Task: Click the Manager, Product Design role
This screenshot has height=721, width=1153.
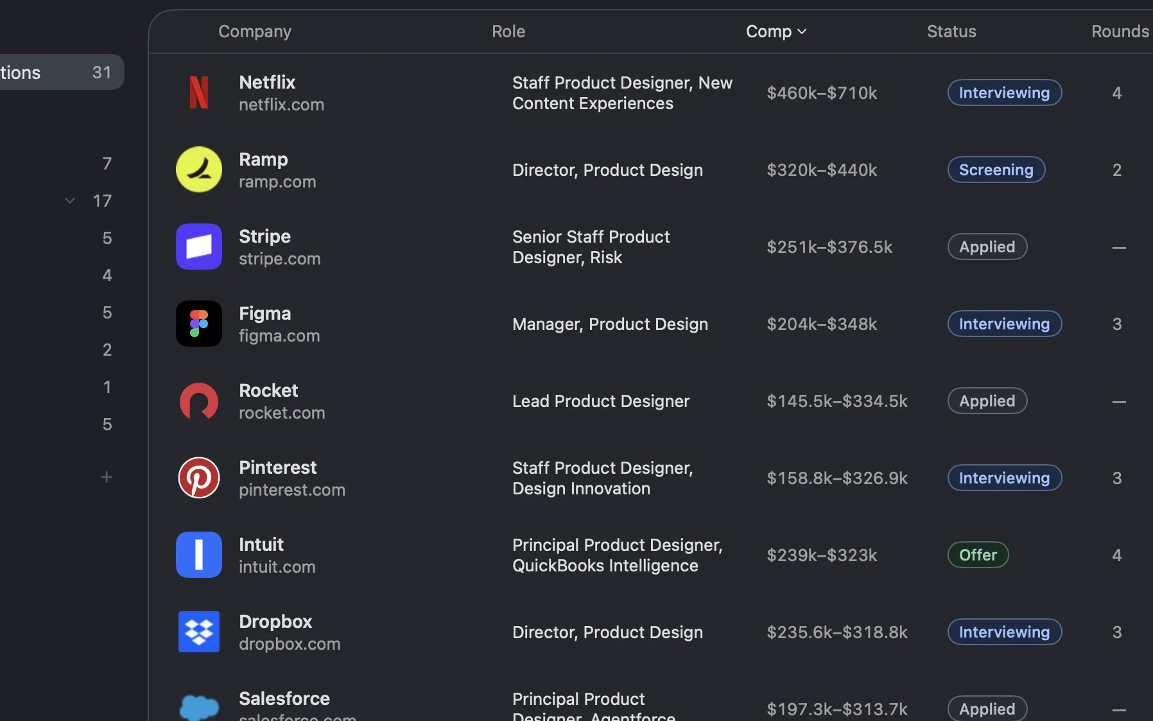Action: click(x=610, y=324)
